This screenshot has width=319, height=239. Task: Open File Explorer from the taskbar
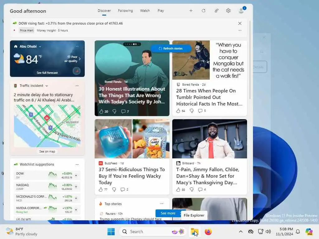point(194,232)
